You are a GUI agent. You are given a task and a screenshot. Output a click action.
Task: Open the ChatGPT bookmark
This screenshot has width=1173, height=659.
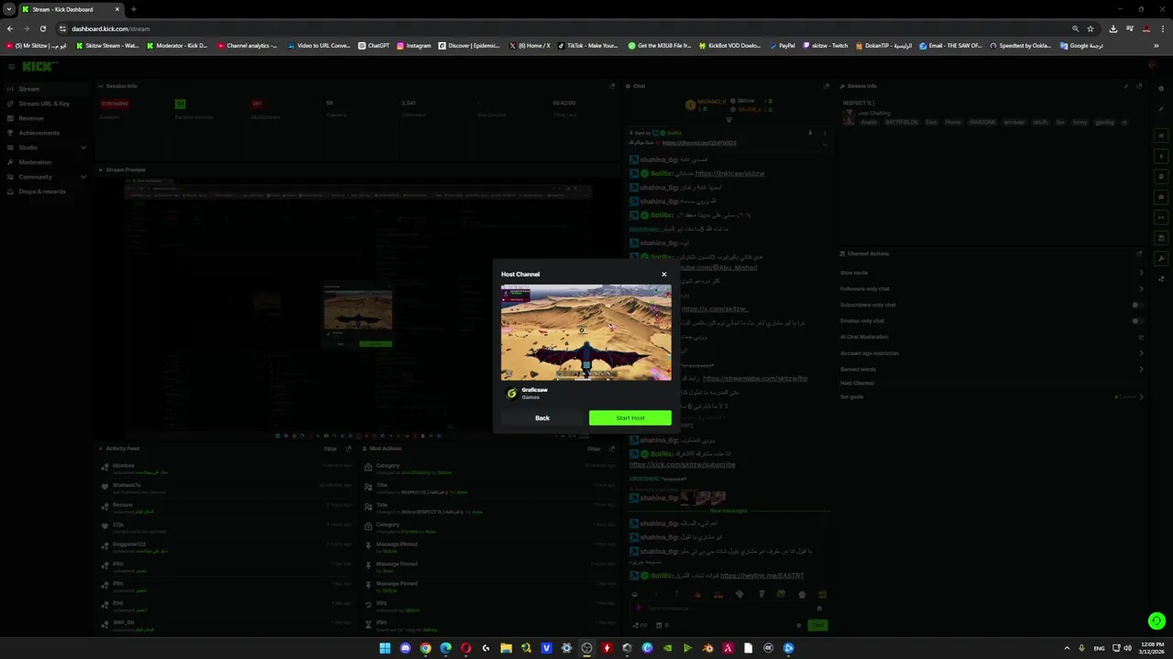click(x=374, y=45)
